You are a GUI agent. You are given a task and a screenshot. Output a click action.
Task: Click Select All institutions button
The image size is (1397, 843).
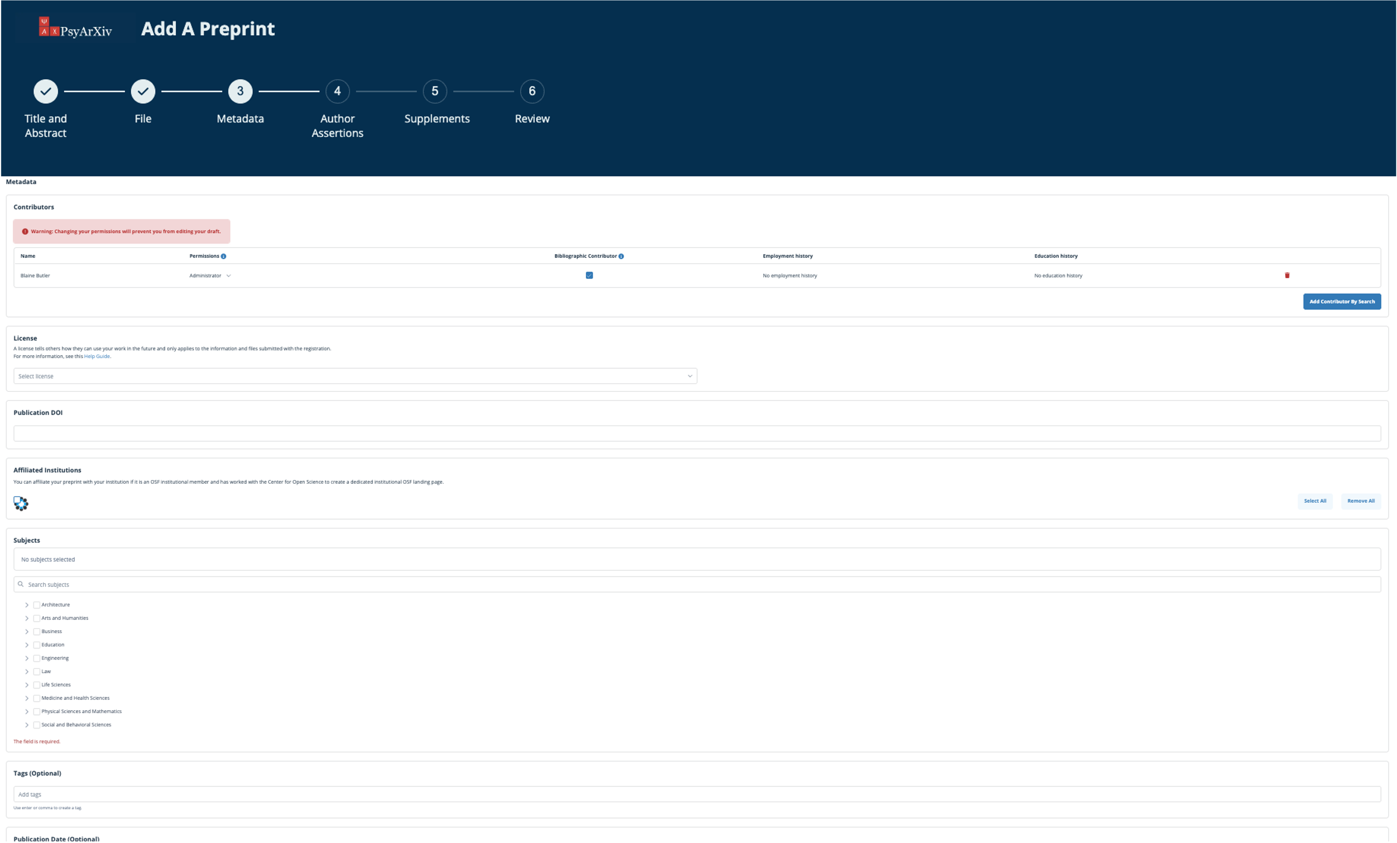click(1314, 501)
